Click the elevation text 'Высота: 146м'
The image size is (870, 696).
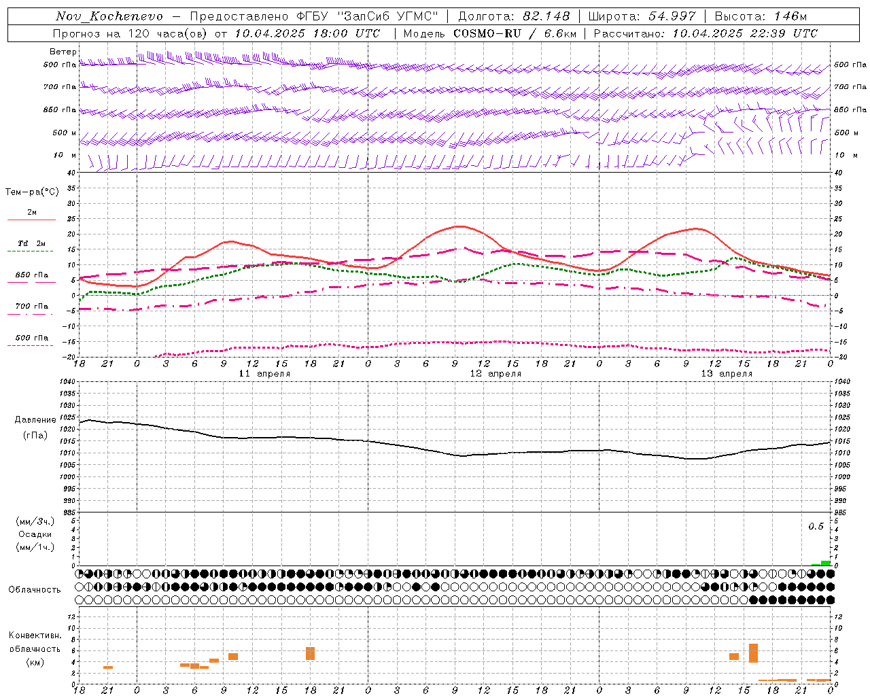761,16
